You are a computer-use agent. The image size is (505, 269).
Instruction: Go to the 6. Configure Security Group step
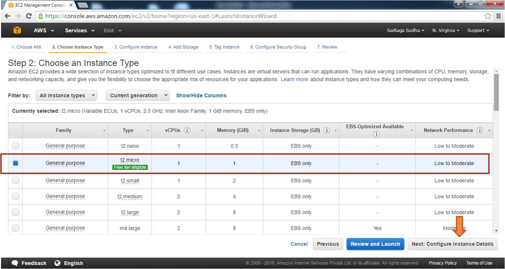pyautogui.click(x=278, y=47)
